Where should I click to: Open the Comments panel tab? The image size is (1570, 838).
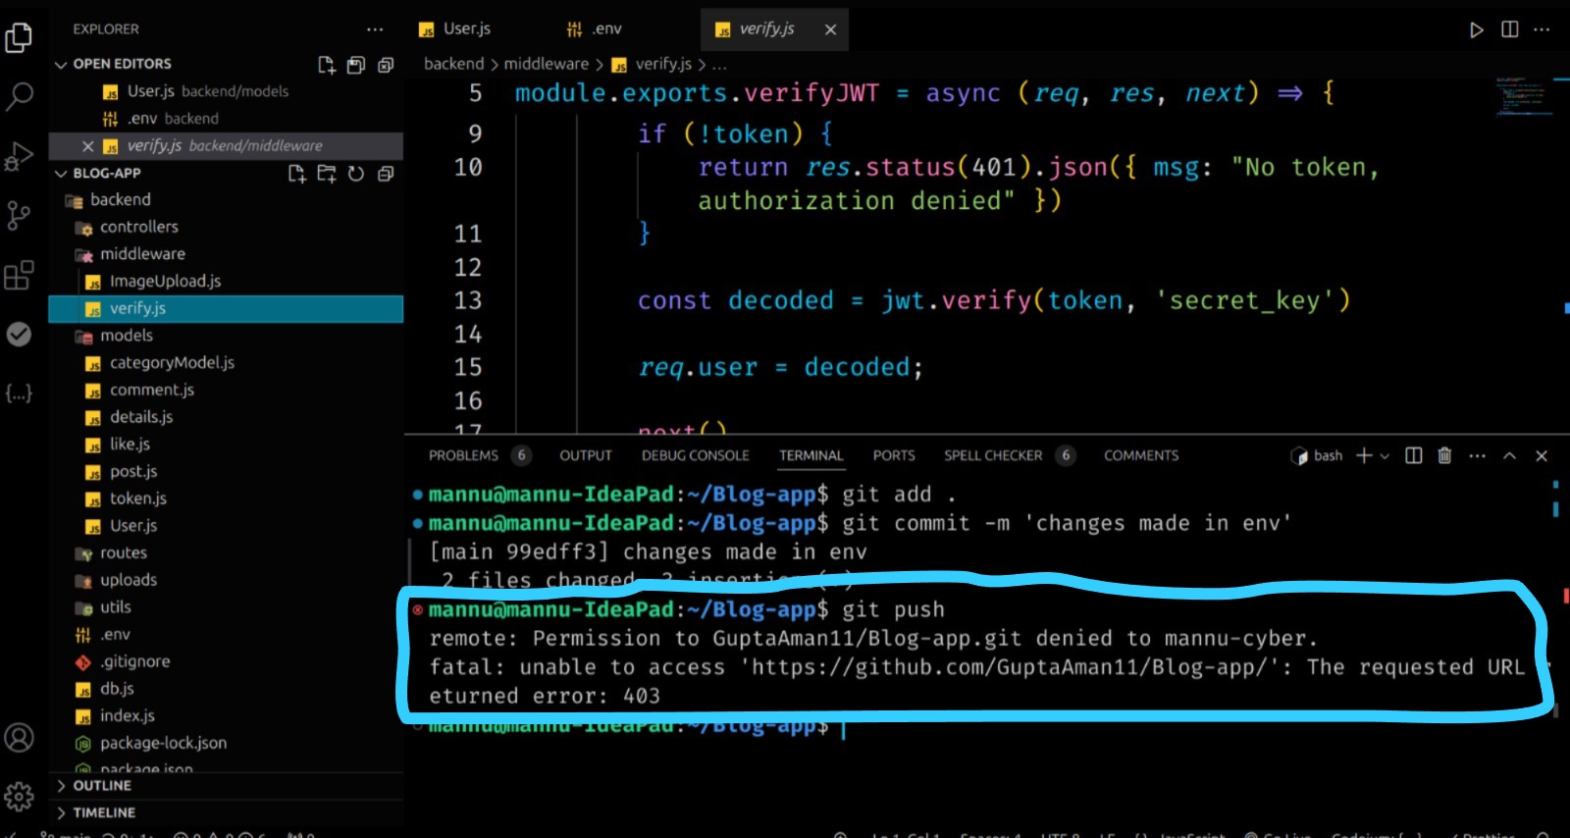tap(1141, 455)
